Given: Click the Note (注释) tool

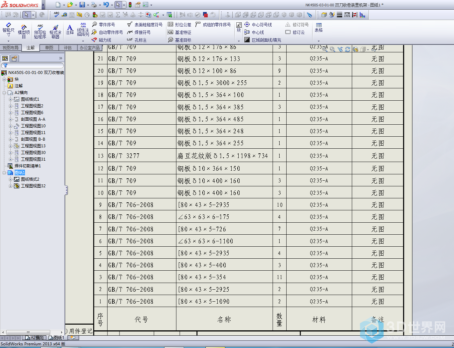Looking at the screenshot, I should click(x=70, y=29).
